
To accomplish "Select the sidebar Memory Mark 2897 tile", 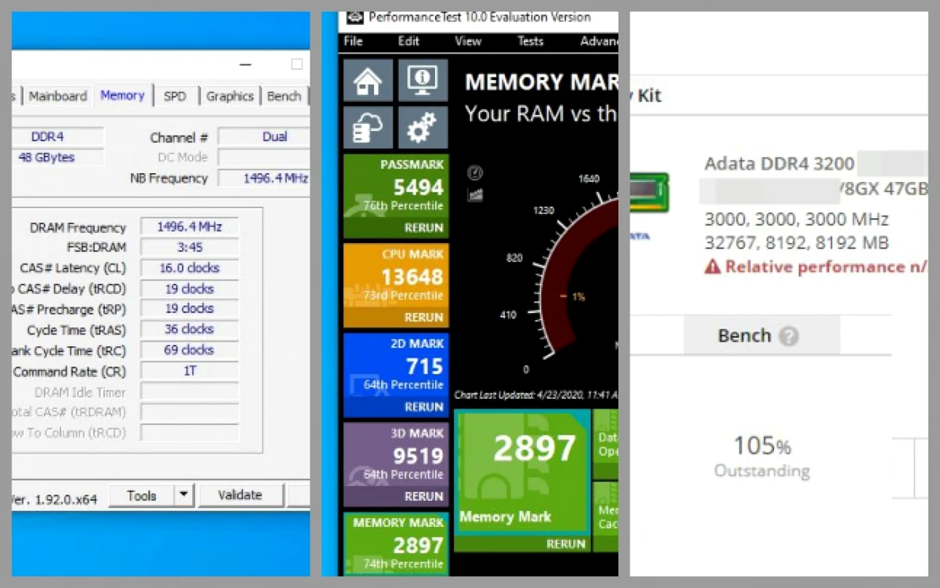I will [x=396, y=543].
